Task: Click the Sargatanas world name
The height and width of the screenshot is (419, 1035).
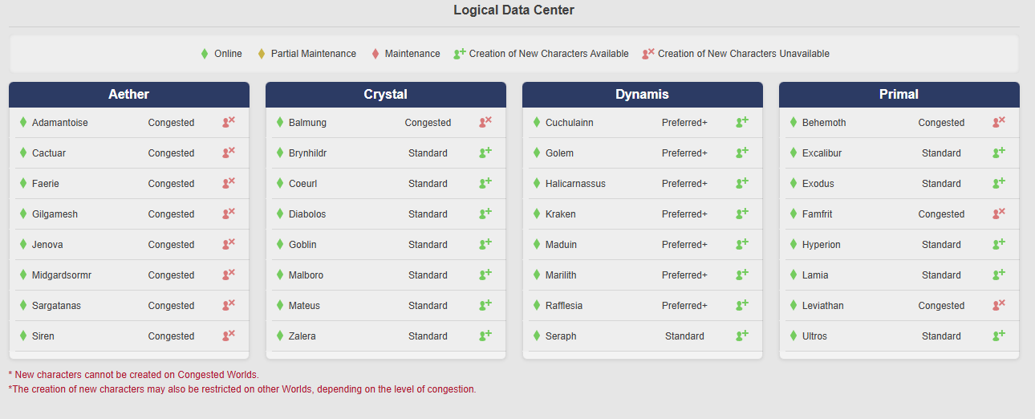Action: (x=56, y=306)
